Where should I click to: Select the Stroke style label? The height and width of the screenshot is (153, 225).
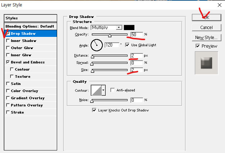[x=17, y=112]
